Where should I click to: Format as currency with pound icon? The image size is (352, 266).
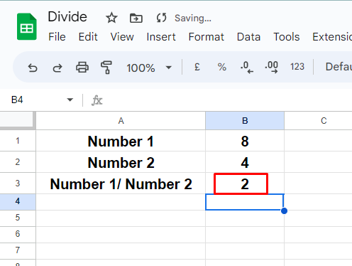tap(197, 67)
